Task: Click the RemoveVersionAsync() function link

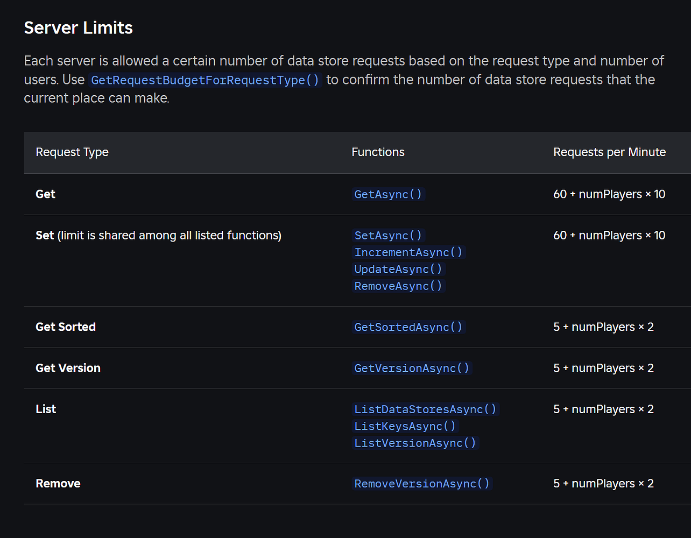Action: point(422,483)
